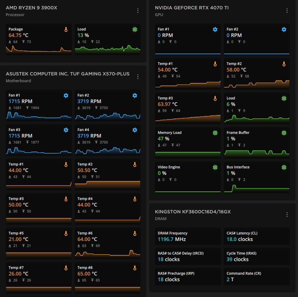Click the motherboard Temp #8 65.00 °C reading
The image size is (298, 297).
tap(87, 274)
